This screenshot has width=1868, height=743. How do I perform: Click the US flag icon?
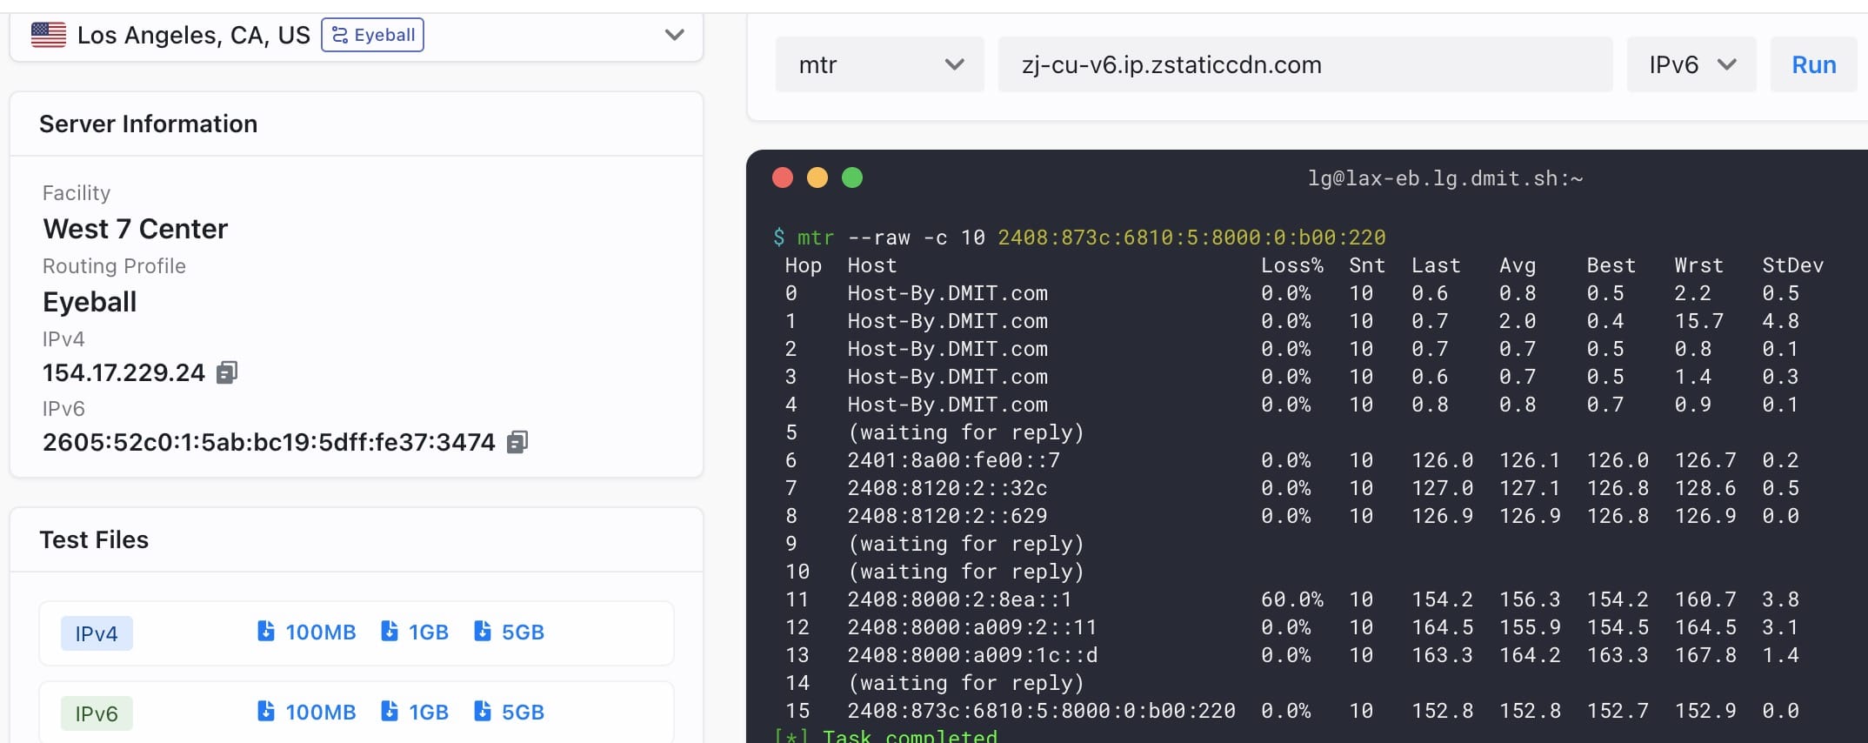[49, 35]
